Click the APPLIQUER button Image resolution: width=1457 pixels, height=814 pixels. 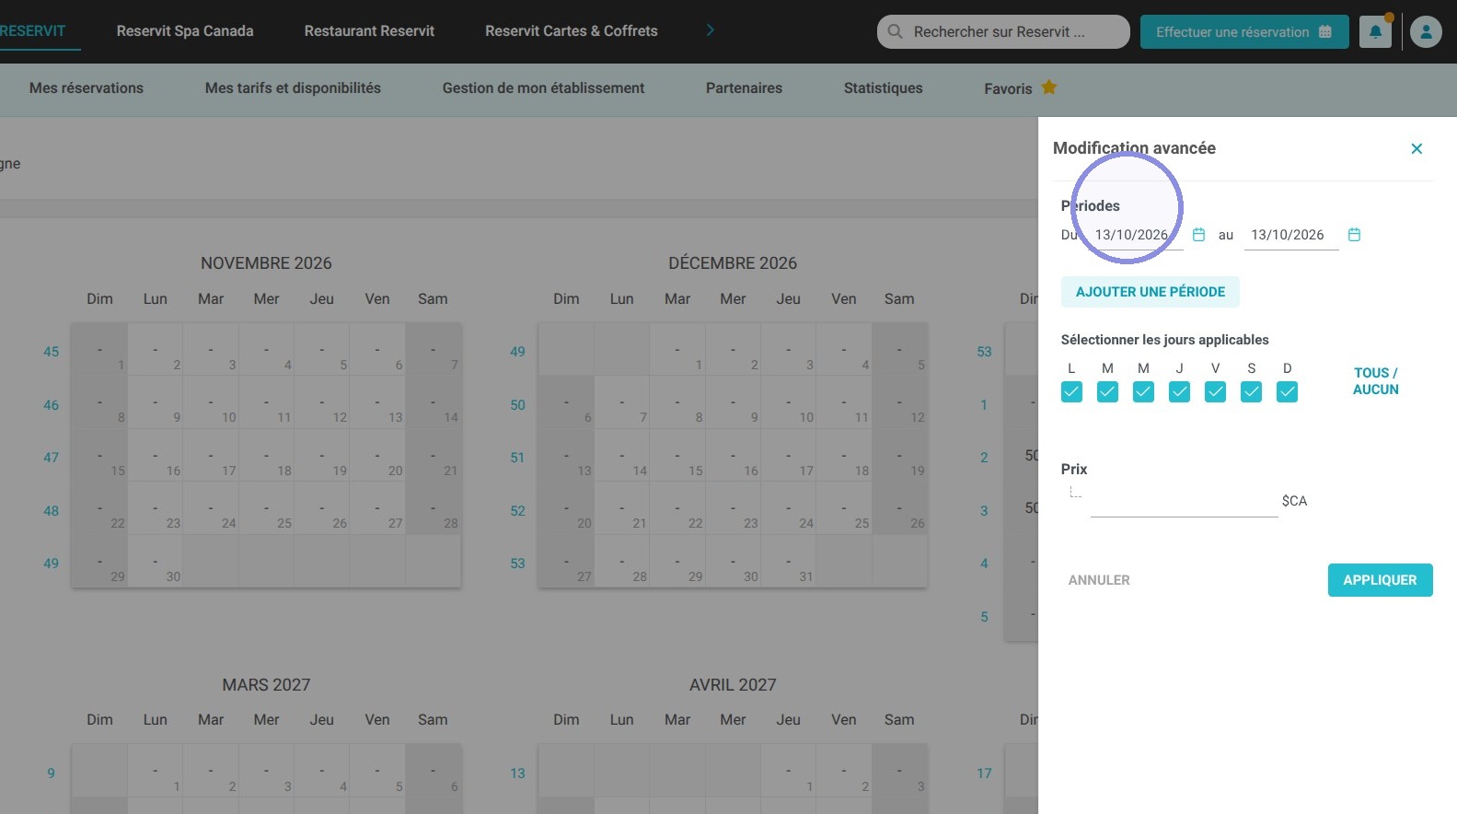point(1380,580)
